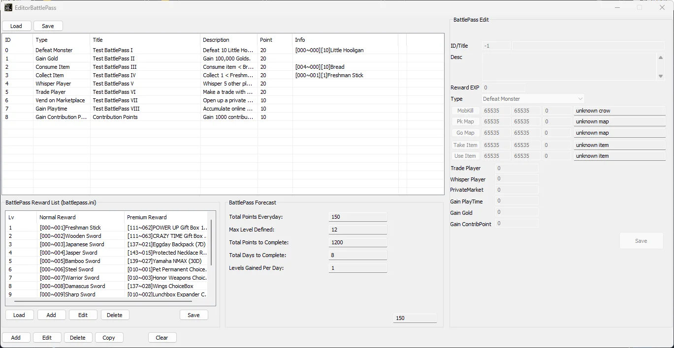The image size is (674, 348).
Task: Click the Point column header
Action: [x=275, y=40]
